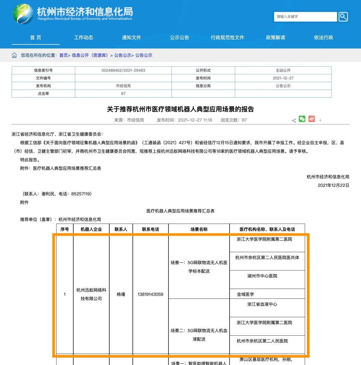Image resolution: width=361 pixels, height=365 pixels.
Task: Click the bureau globe logo
Action: 23,14
